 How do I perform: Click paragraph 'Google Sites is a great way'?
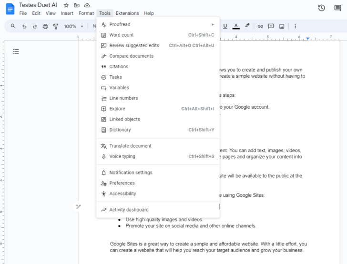(208, 247)
